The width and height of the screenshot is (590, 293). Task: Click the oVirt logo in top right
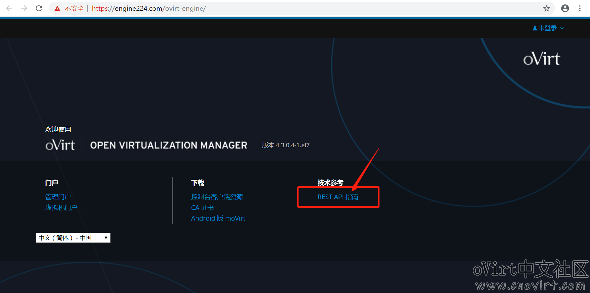[542, 58]
